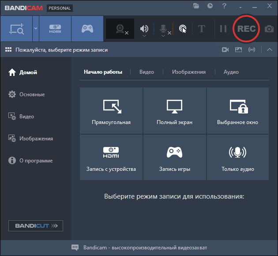Click the PERSONAL license badge
Viewport: 278px width, 256px height.
tap(60, 8)
